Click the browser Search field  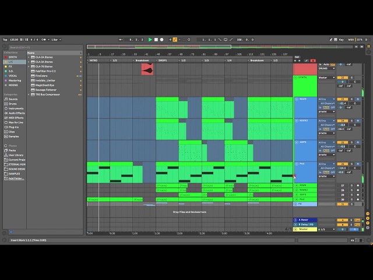[45, 47]
